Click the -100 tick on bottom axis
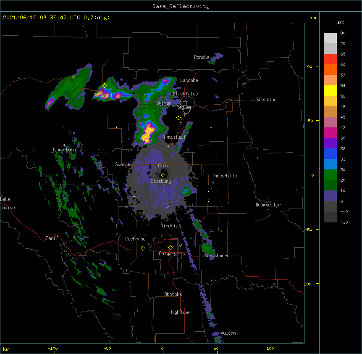This screenshot has width=362, height=354. pos(52,348)
